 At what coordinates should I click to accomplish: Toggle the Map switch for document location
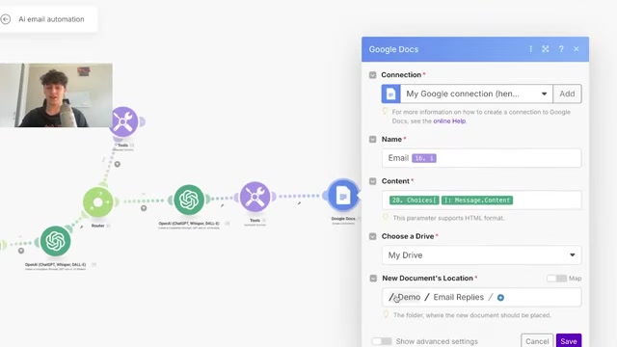click(x=556, y=279)
